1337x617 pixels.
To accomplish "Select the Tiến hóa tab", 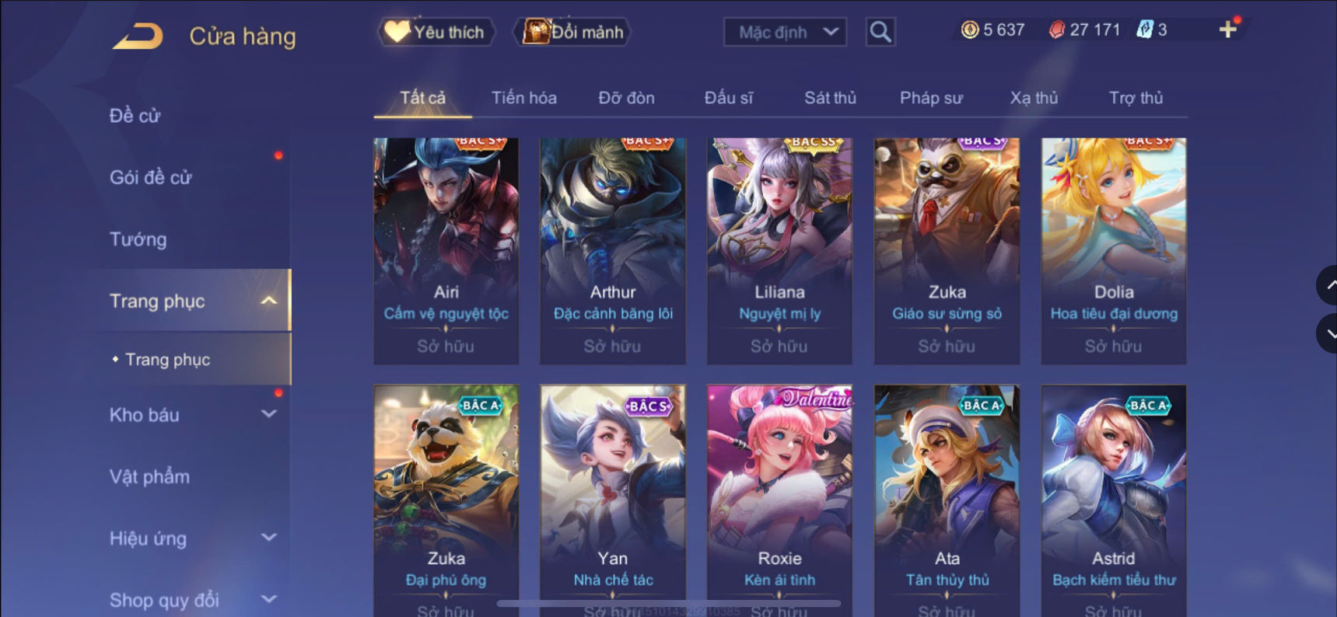I will point(523,98).
